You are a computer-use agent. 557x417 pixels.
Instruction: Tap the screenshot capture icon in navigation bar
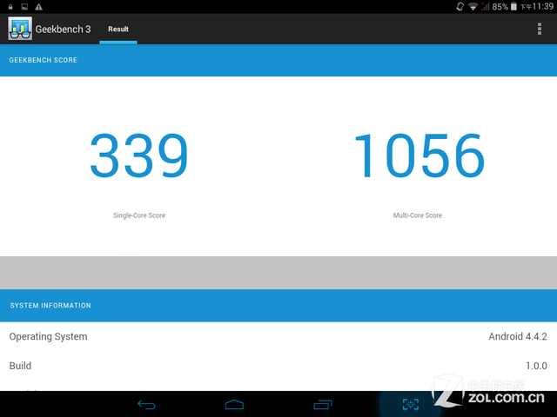[411, 404]
